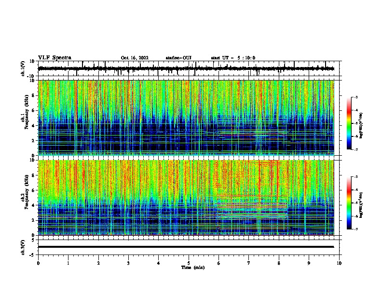Screen dimensions: 382x295
Task: Click the ch.2 spectrogram panel
Action: [186, 198]
